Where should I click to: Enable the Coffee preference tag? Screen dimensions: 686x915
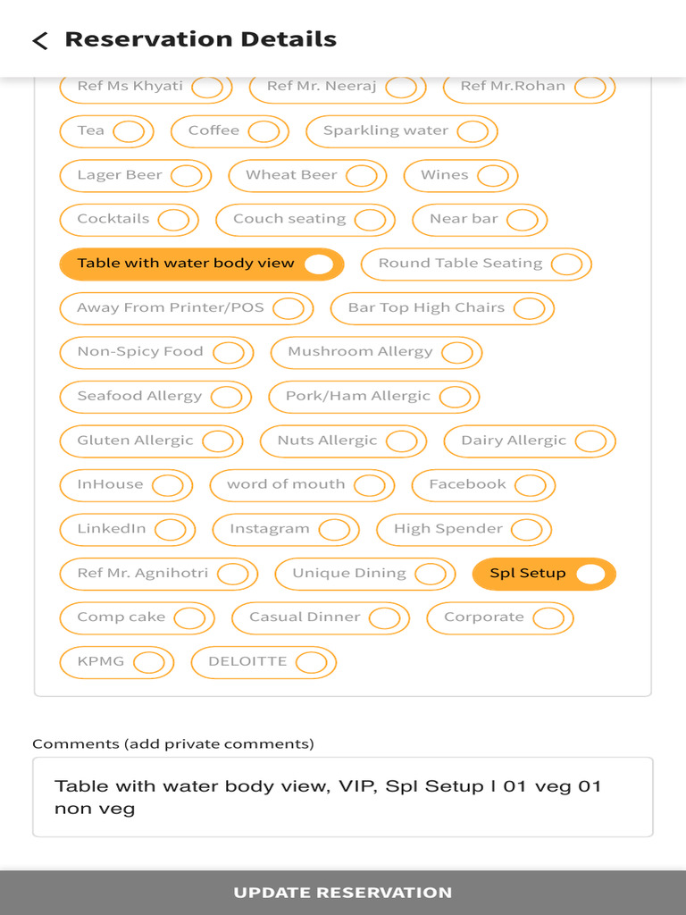(230, 130)
